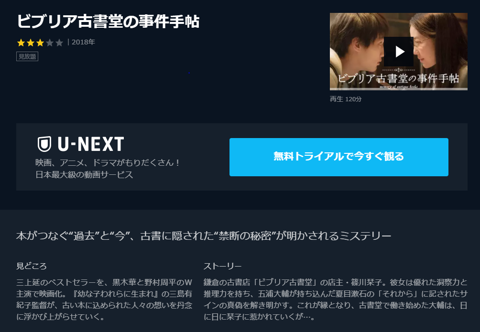The width and height of the screenshot is (480, 332).
Task: Select the fifth gray rating star
Action: [x=59, y=43]
